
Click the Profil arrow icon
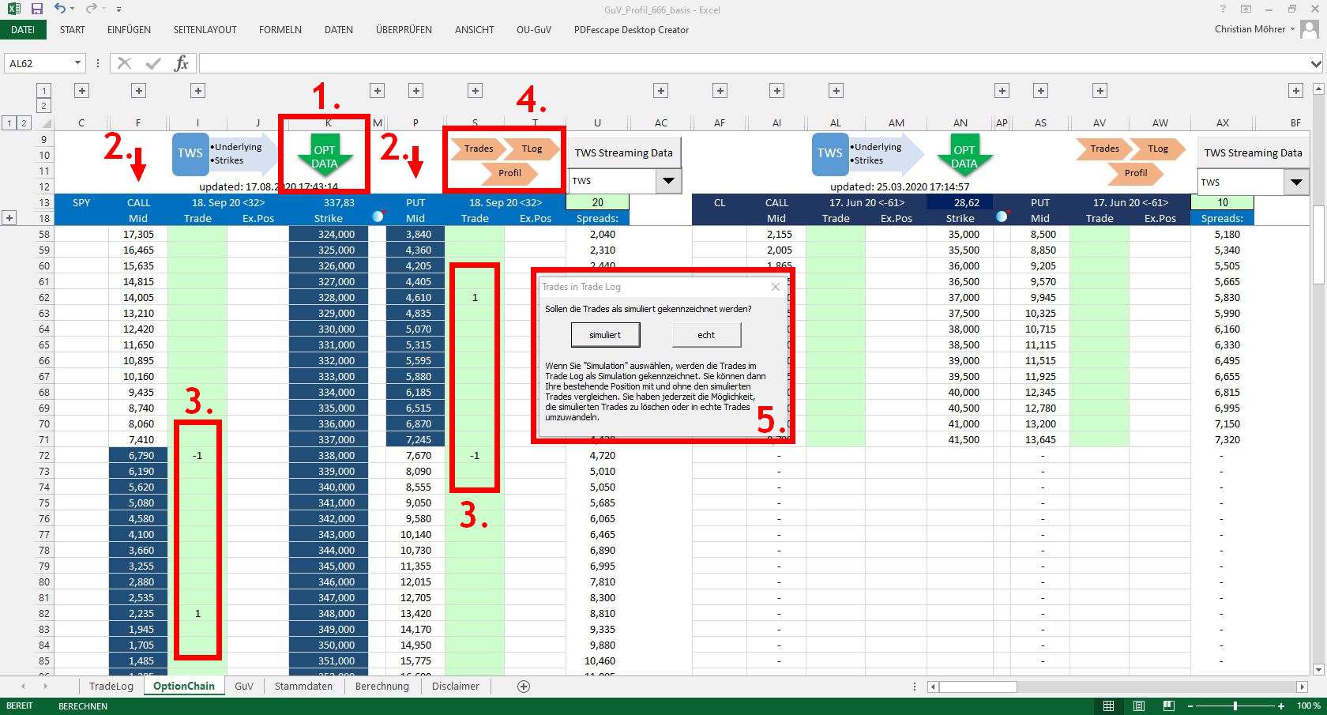click(510, 173)
